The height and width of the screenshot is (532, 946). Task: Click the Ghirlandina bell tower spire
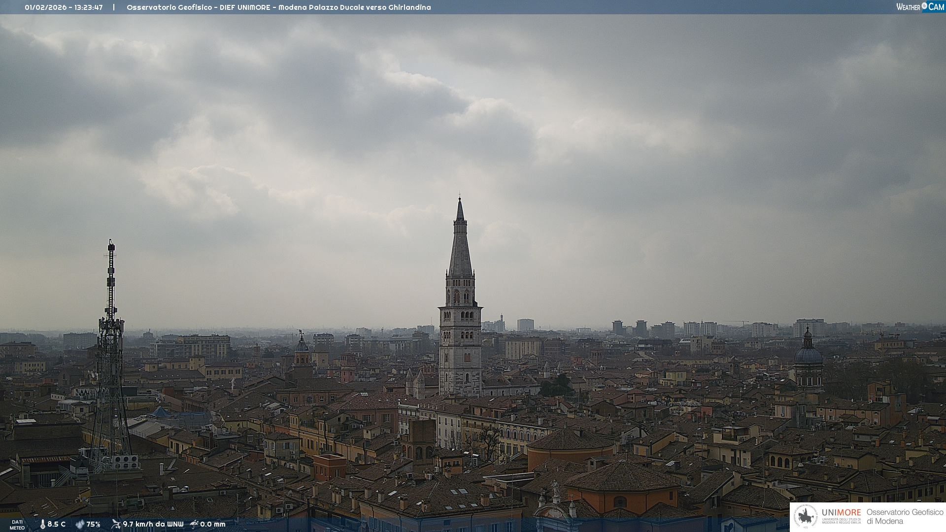pyautogui.click(x=460, y=246)
